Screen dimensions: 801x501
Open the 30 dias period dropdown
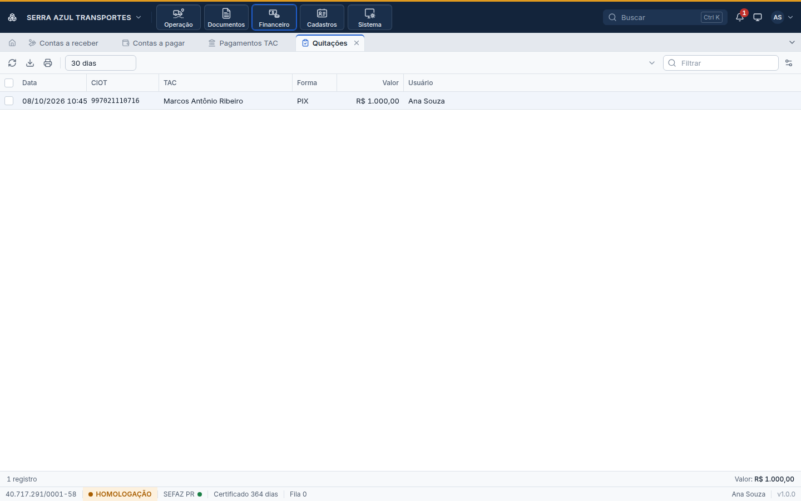click(101, 63)
